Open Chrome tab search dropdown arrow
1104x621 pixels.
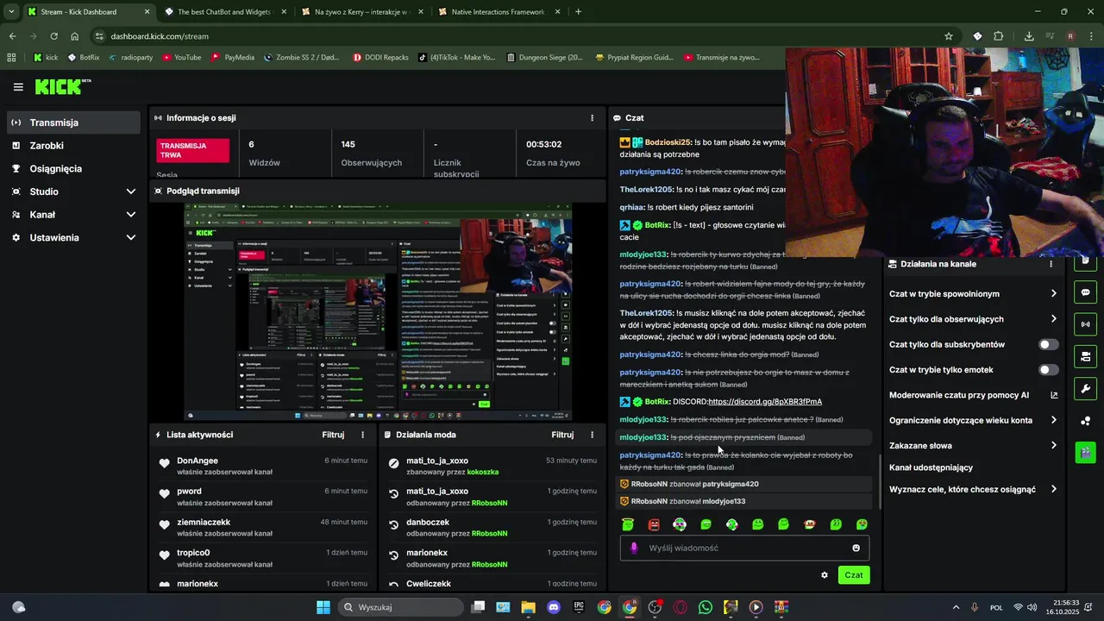point(11,12)
